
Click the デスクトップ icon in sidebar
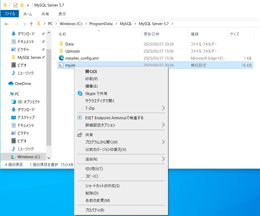click(13, 117)
